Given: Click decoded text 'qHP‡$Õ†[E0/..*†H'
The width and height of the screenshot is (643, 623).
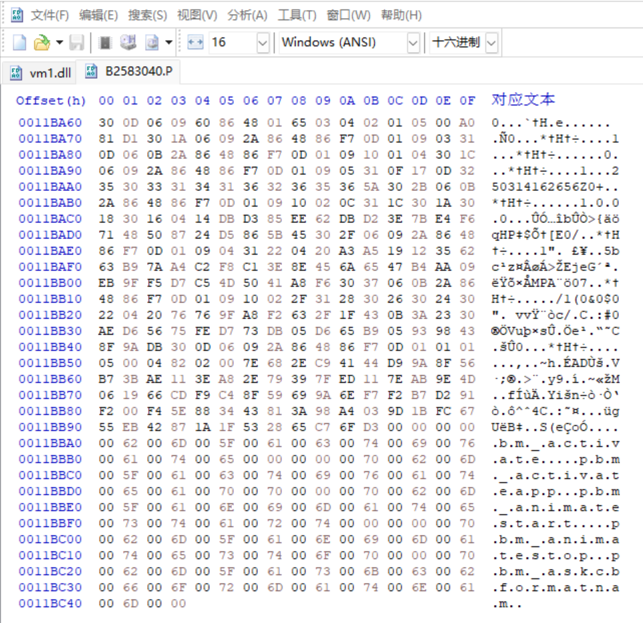Looking at the screenshot, I should click(x=555, y=234).
